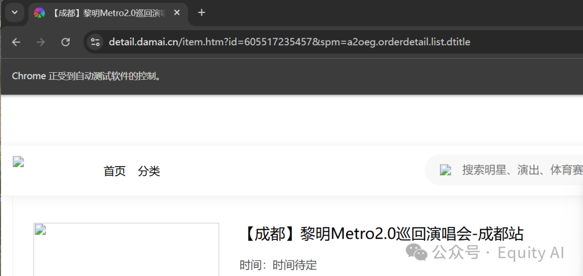Image resolution: width=583 pixels, height=276 pixels.
Task: Go back to previous page
Action: click(16, 42)
